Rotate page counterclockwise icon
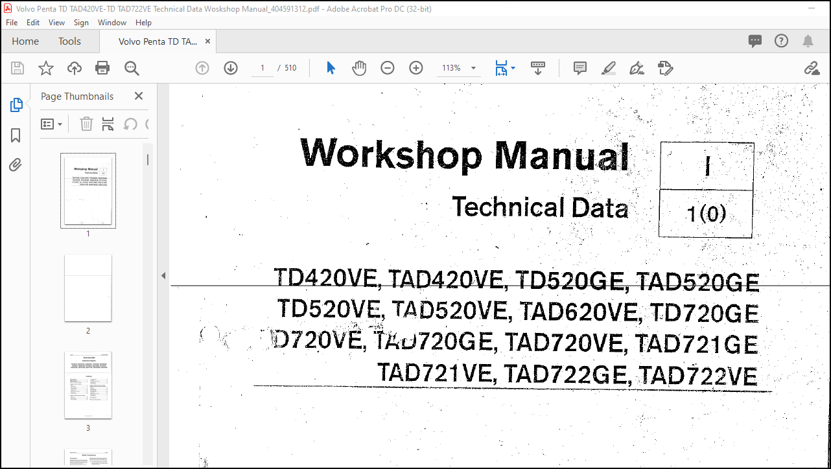This screenshot has width=831, height=469. tap(130, 124)
